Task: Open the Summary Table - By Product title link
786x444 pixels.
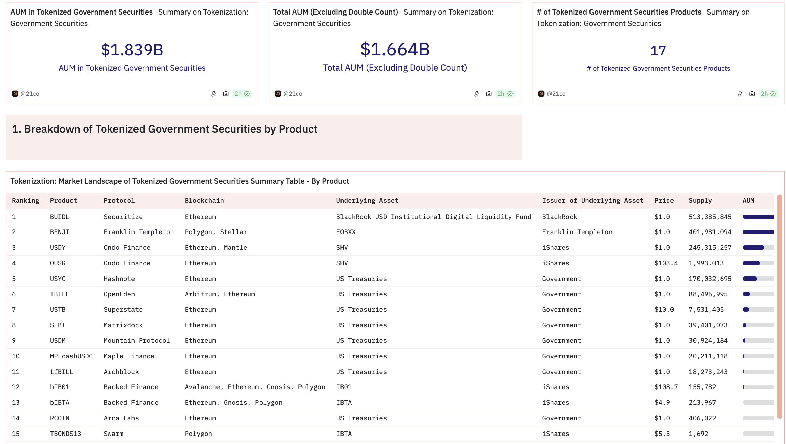Action: [x=180, y=181]
